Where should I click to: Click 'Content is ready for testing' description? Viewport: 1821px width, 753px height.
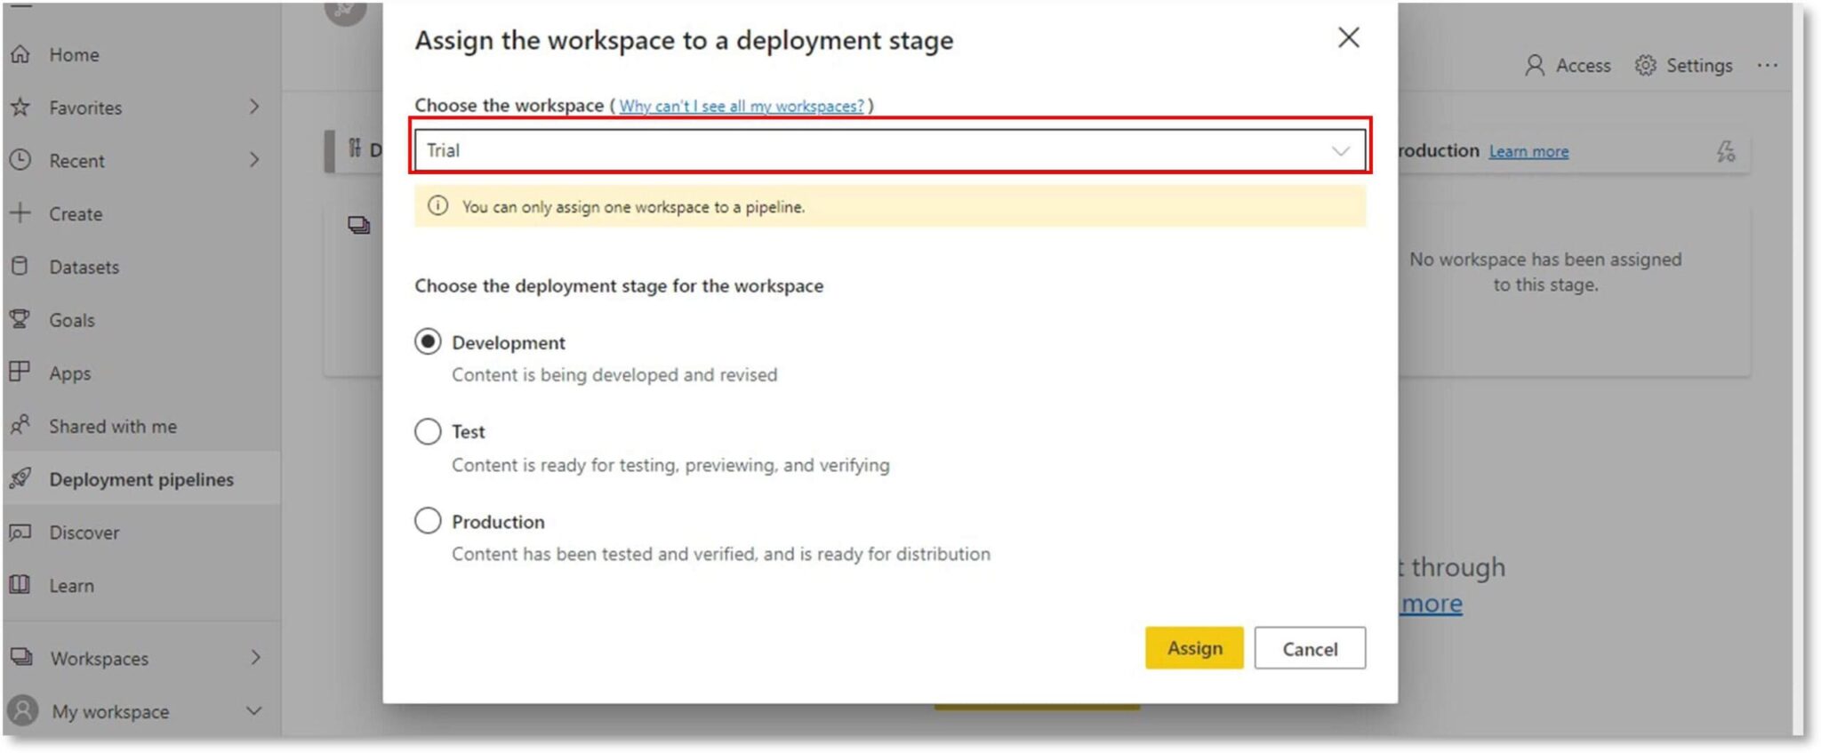pyautogui.click(x=670, y=465)
